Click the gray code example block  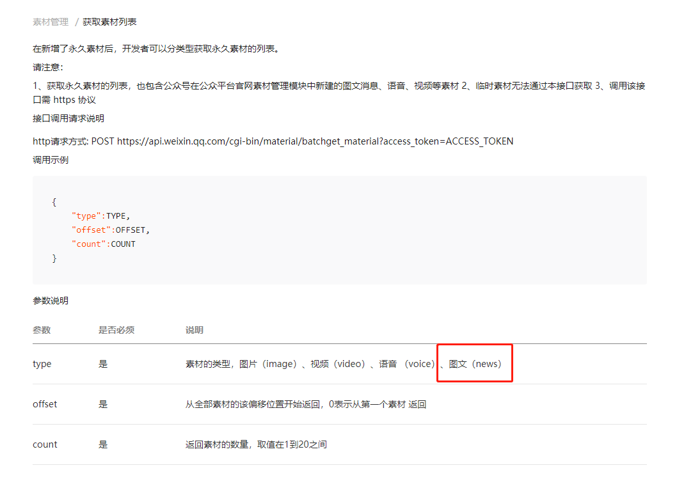pos(339,230)
